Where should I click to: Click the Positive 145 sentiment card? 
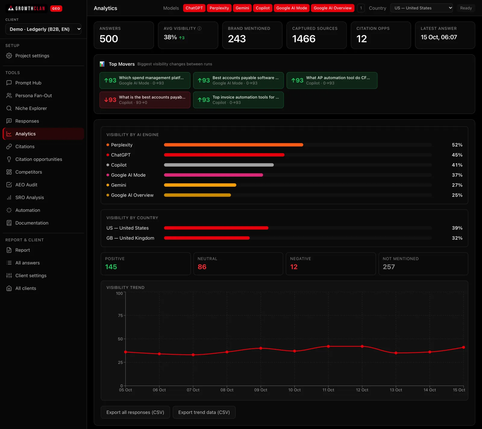click(x=146, y=264)
